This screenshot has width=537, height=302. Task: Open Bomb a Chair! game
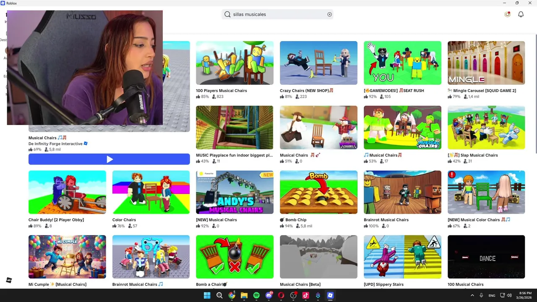pos(235,257)
